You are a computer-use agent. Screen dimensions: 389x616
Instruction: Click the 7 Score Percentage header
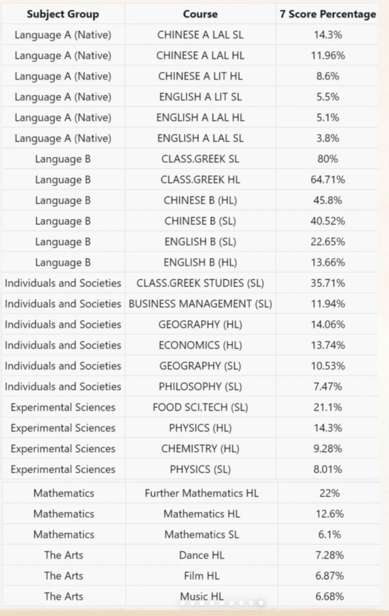(328, 14)
